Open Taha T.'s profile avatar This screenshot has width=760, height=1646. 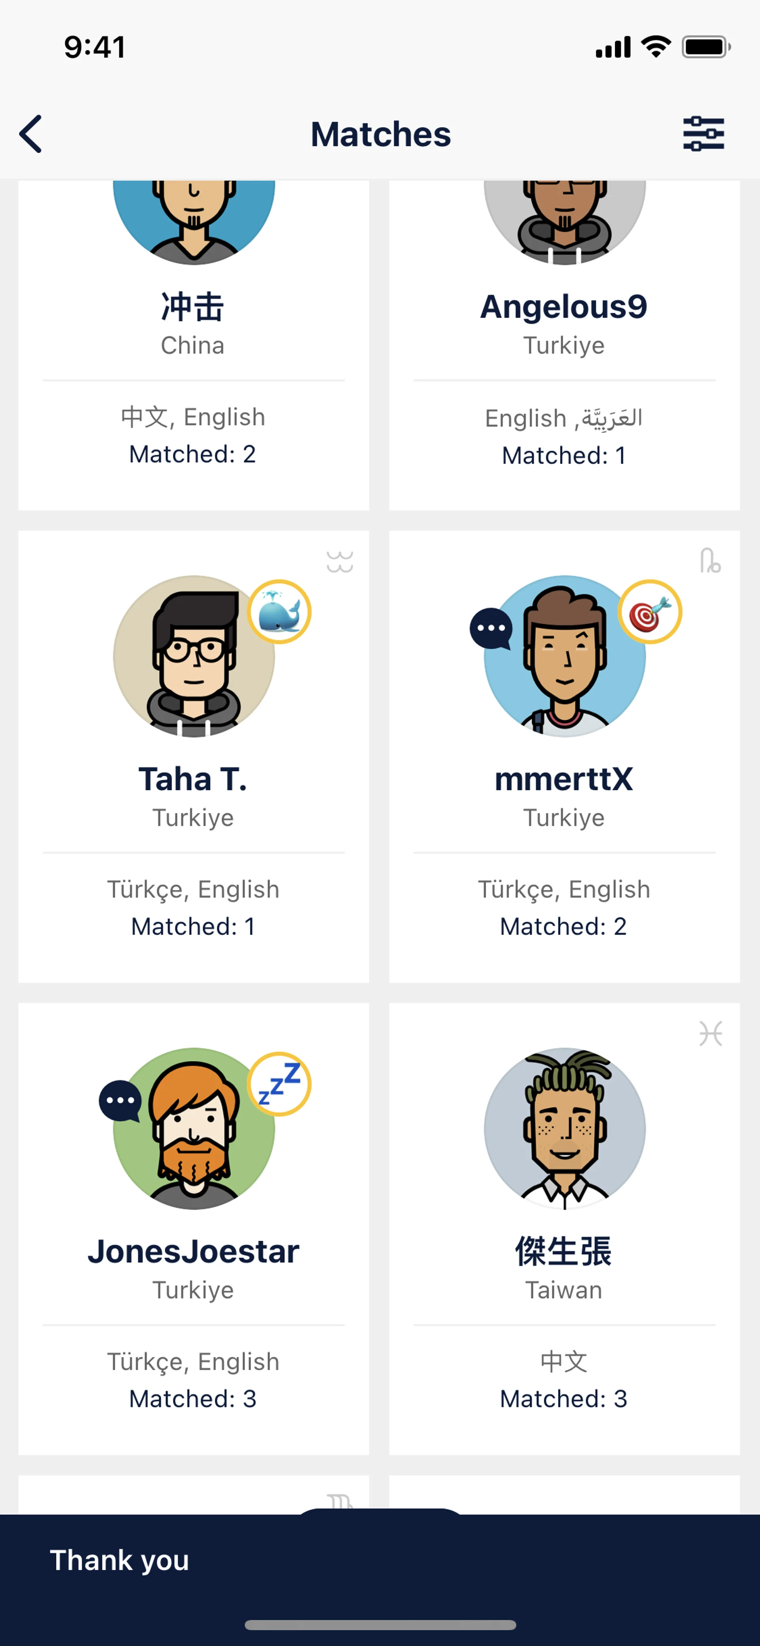(194, 656)
